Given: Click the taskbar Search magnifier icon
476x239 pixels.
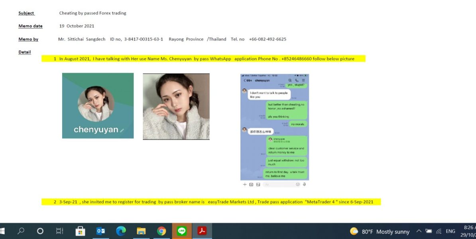Looking at the screenshot, I should [21, 231].
